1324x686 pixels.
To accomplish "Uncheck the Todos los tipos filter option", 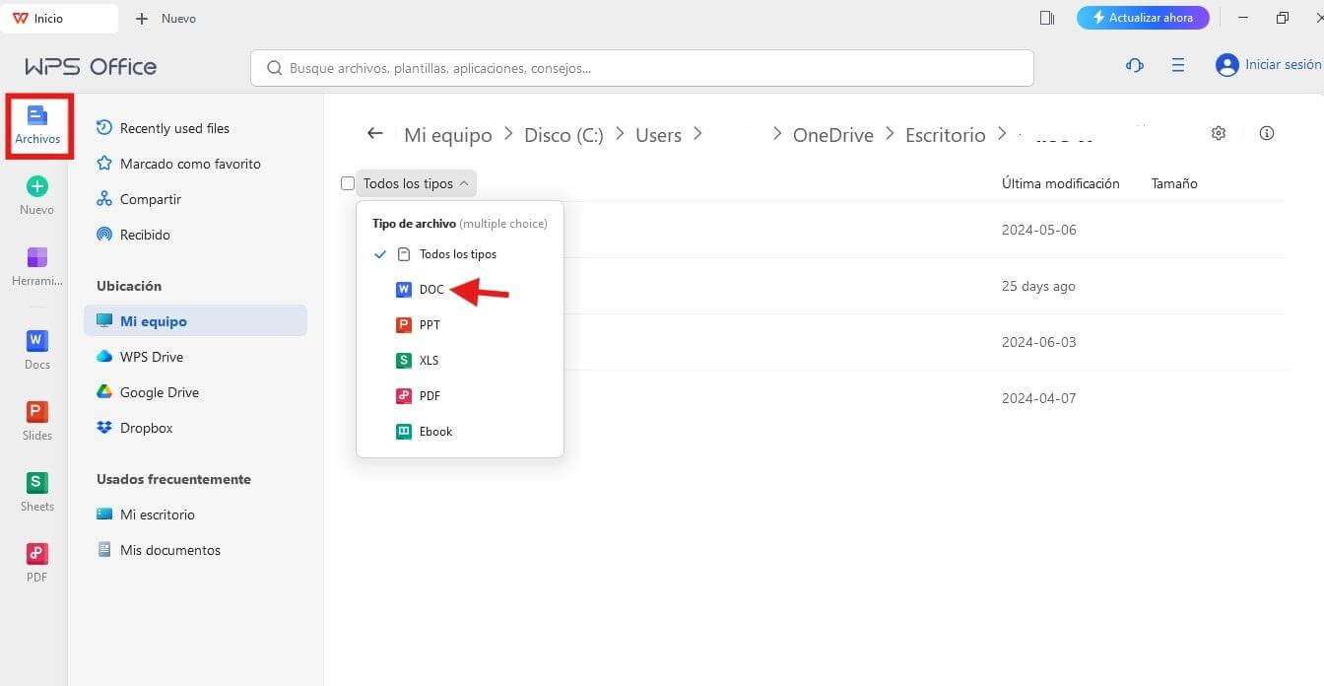I will pyautogui.click(x=458, y=253).
